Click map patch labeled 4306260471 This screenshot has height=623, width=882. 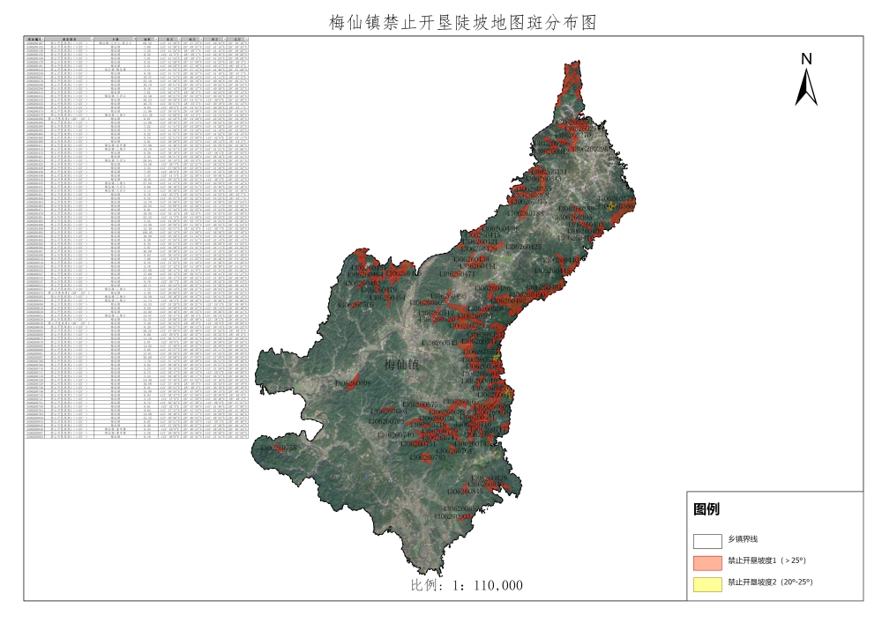point(456,274)
